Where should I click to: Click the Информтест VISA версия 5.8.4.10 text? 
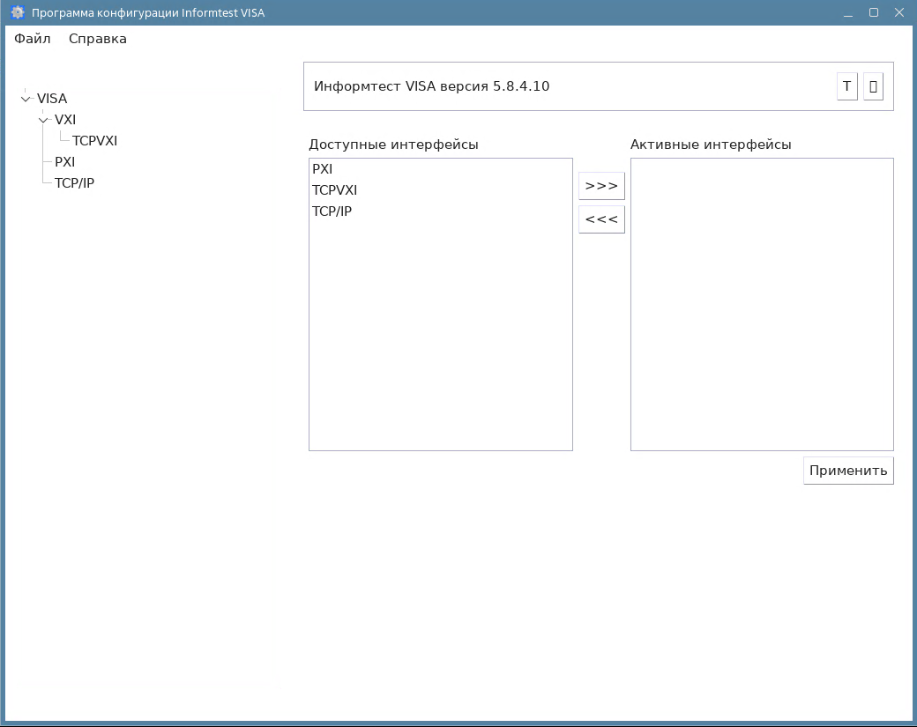tap(431, 86)
